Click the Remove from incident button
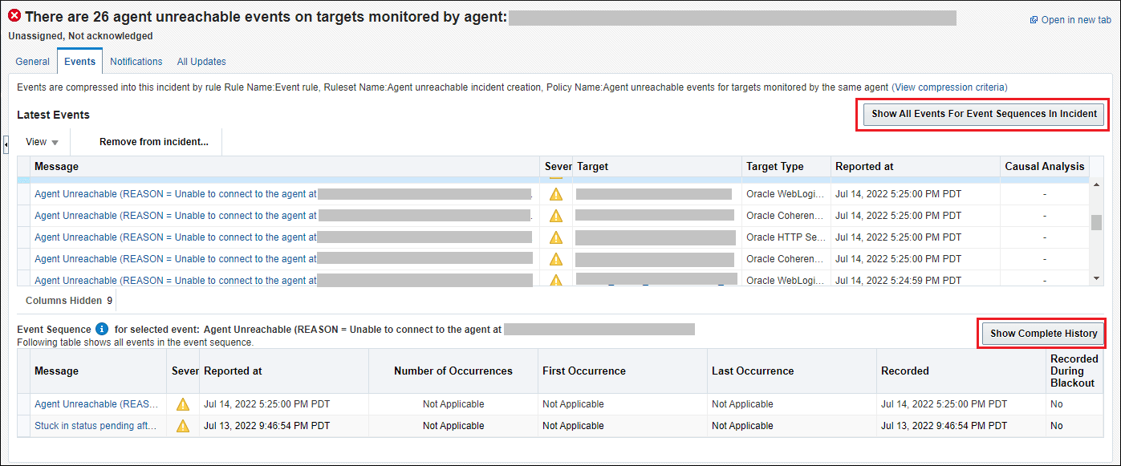Image resolution: width=1121 pixels, height=466 pixels. click(x=154, y=142)
